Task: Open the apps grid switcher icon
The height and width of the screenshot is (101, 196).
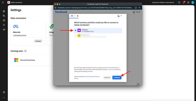Action: [x=188, y=2]
